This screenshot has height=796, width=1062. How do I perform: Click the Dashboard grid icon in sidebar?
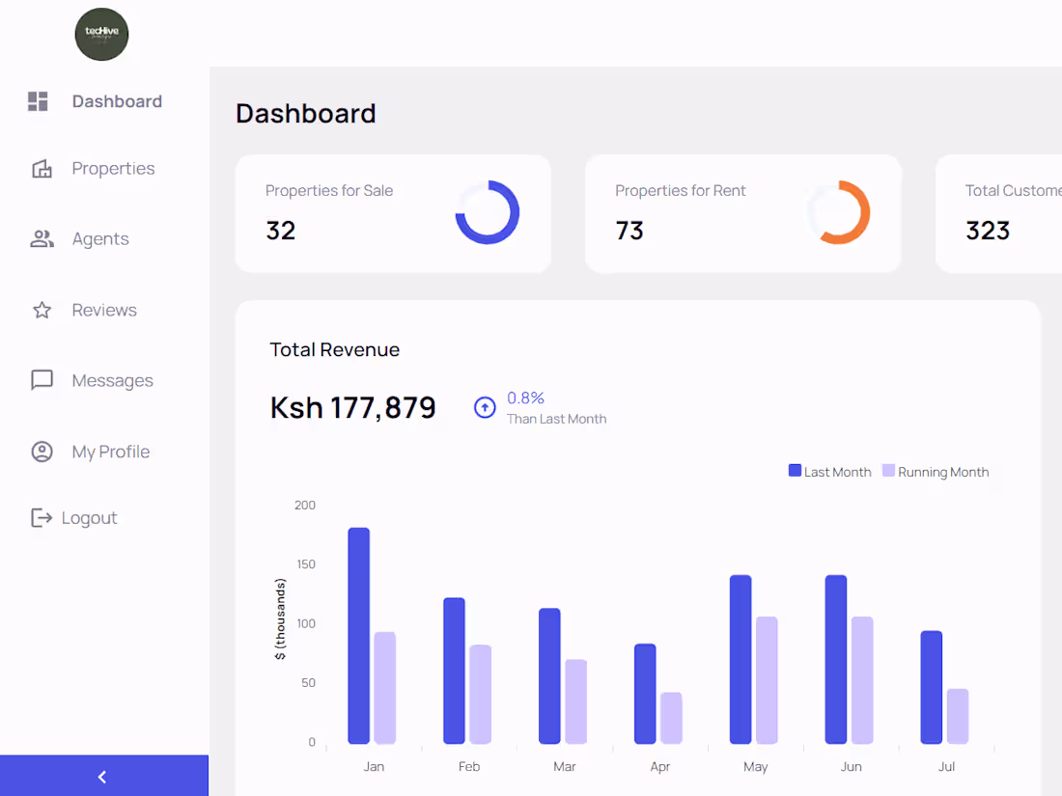tap(38, 101)
